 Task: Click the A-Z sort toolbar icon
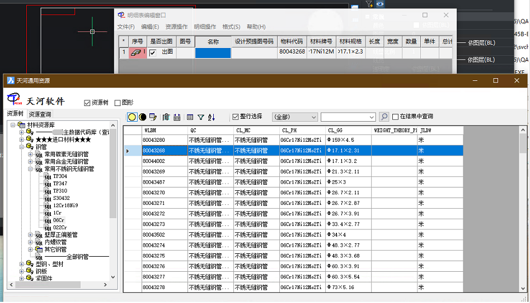point(212,117)
